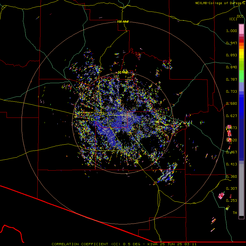Click the 0.413 scale value
Screen dimensions: 246x246
[232, 164]
